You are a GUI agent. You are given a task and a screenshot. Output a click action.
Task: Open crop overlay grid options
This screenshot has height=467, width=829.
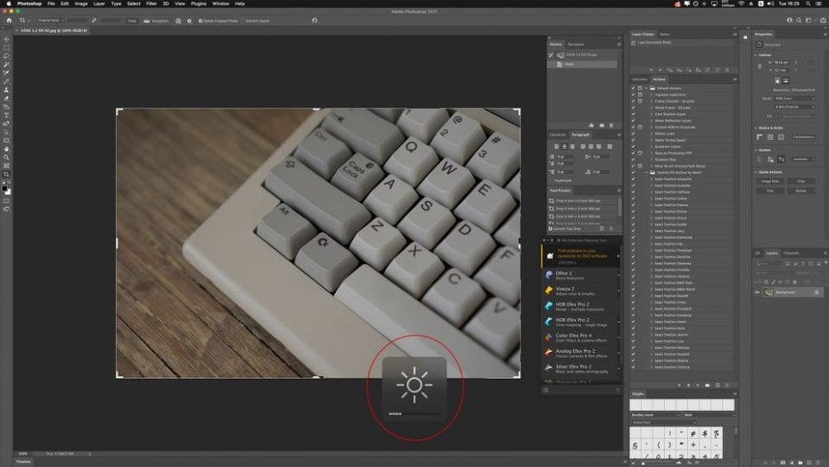178,20
